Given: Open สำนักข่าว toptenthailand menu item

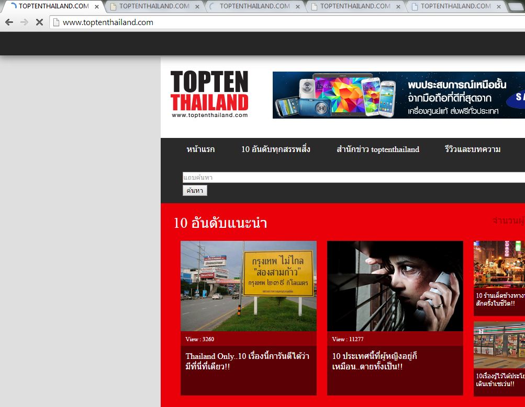Looking at the screenshot, I should coord(377,149).
